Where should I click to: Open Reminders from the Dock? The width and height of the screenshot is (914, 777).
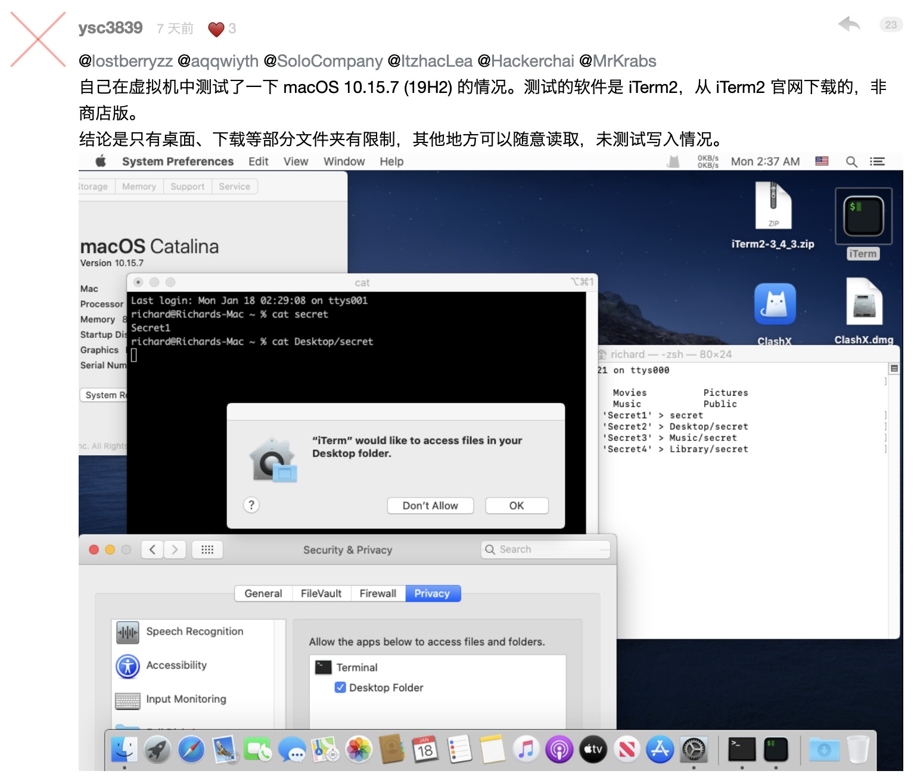tap(459, 749)
